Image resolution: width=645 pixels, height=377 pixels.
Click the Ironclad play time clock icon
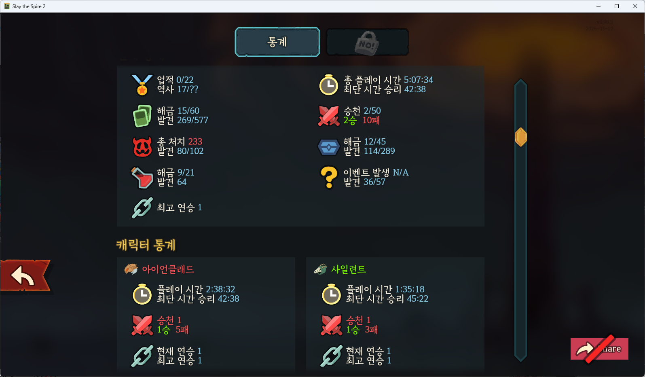142,294
